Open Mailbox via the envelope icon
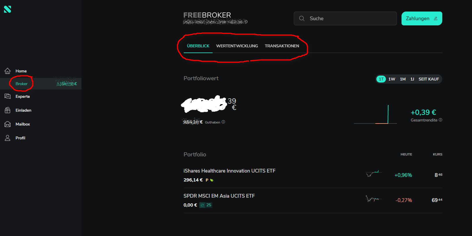472x236 pixels. tap(8, 124)
